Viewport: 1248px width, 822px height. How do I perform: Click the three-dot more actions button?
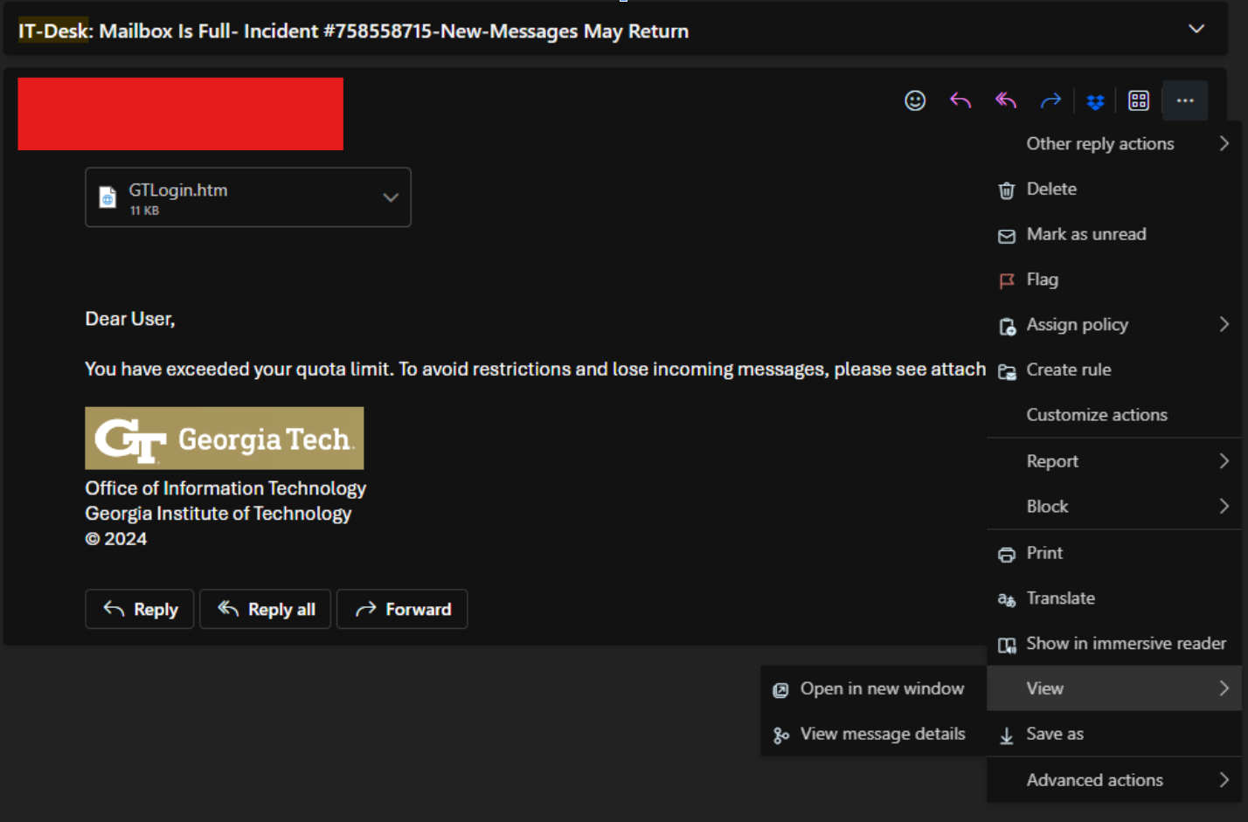coord(1185,101)
